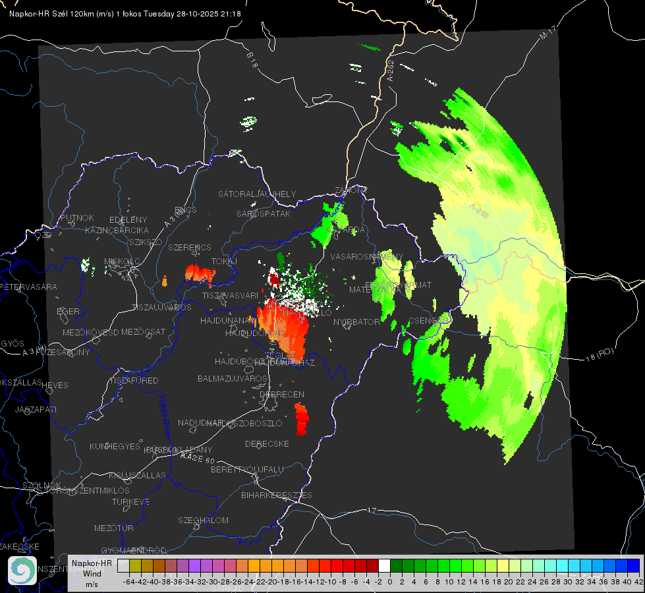Screen dimensions: 645x593
Task: Pick the pale yellow legend swatch near 18
Action: [503, 565]
